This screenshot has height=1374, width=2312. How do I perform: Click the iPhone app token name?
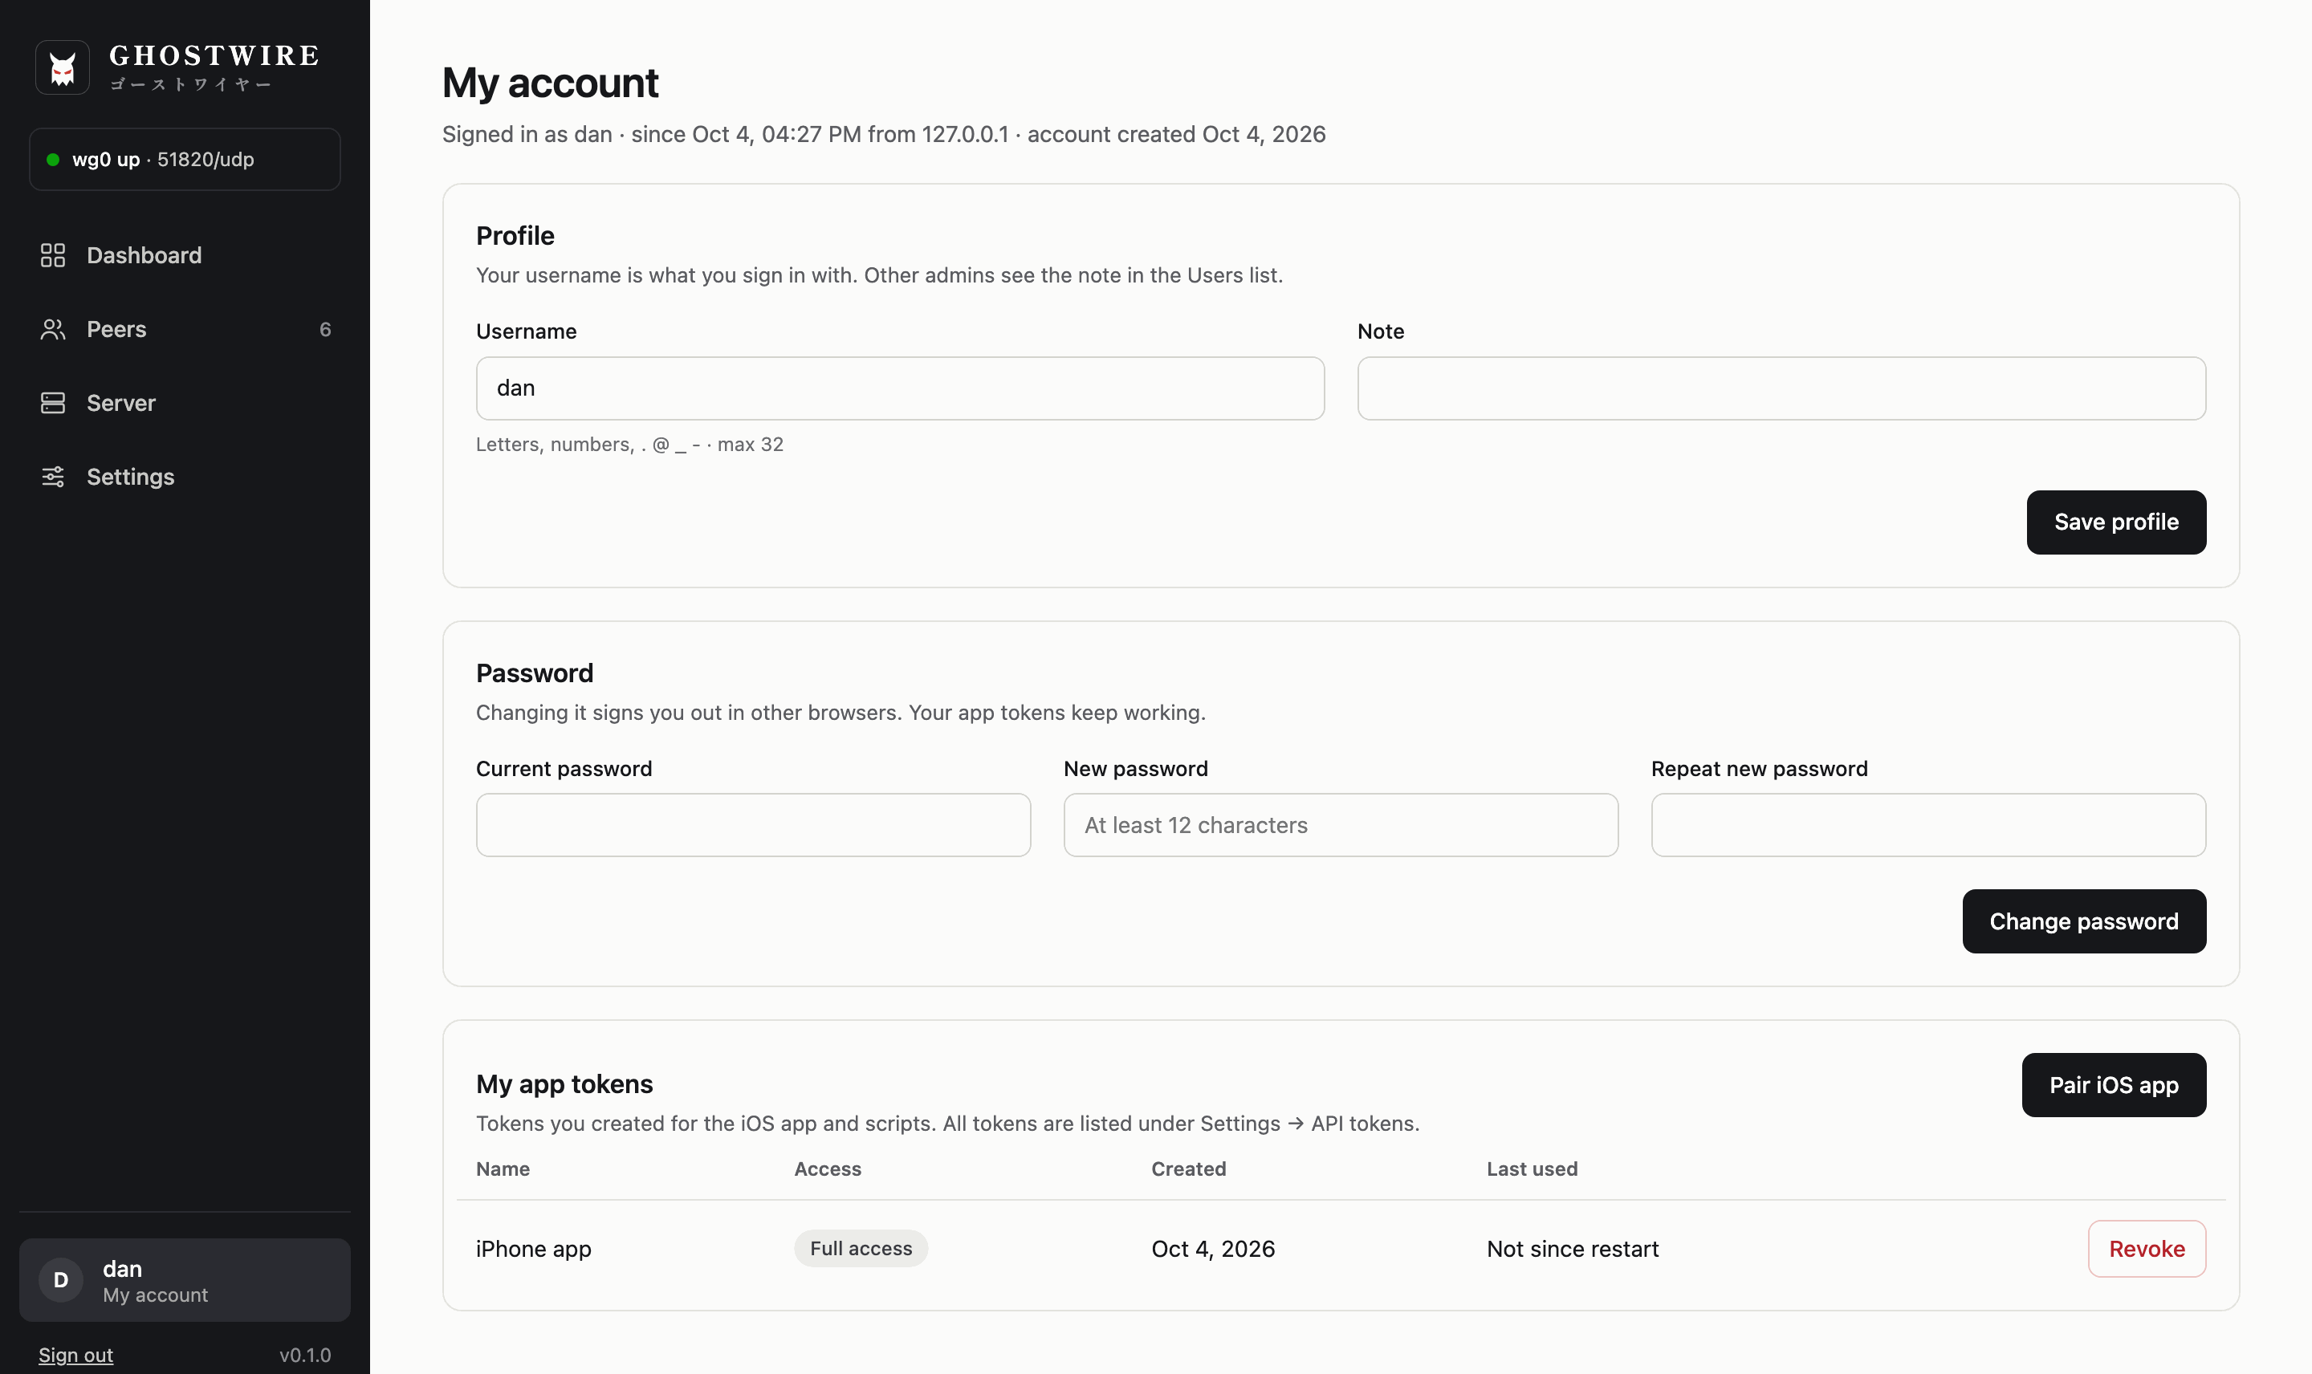(x=533, y=1249)
